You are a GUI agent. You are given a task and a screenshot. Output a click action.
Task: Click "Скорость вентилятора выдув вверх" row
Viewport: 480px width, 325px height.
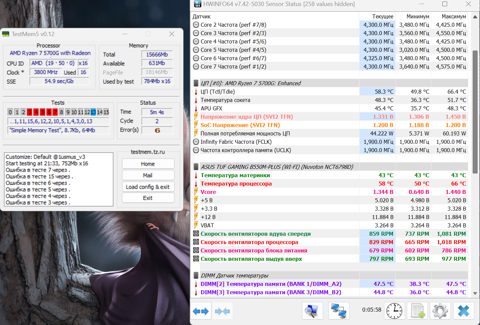point(329,259)
